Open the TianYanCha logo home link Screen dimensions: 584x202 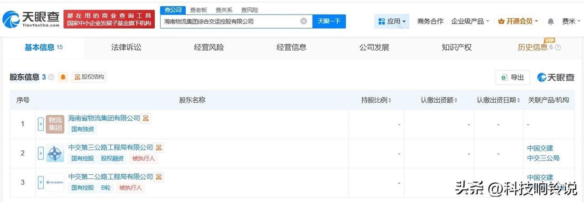tap(31, 19)
